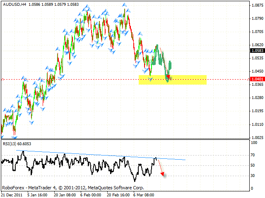Click the RSI(13) 60.6053 indicator label
This screenshot has height=198, width=265.
[17, 144]
